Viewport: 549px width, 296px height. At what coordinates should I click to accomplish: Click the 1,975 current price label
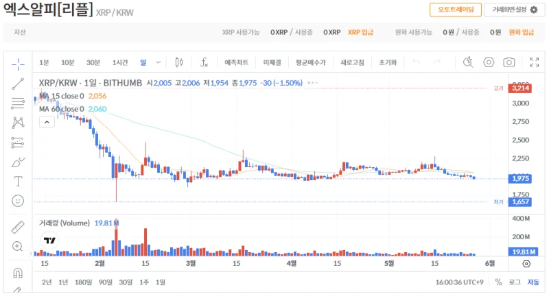click(x=520, y=179)
